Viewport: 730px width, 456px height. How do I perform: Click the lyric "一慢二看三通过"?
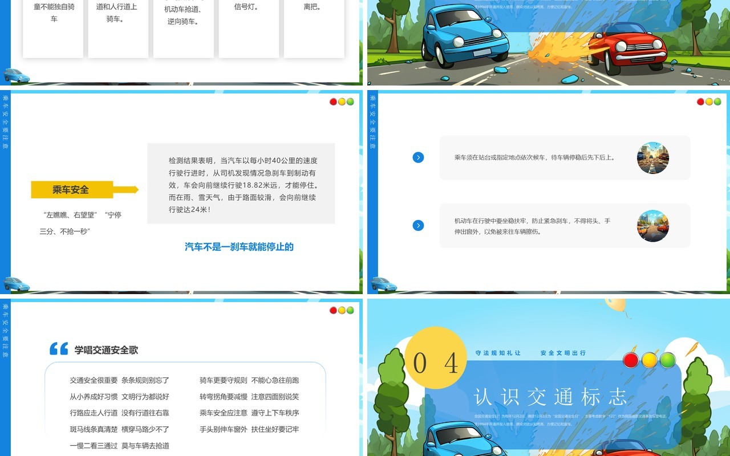[94, 446]
